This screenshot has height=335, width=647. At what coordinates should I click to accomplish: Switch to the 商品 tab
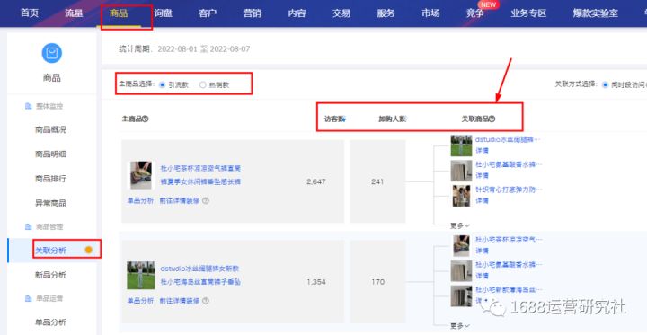pos(119,13)
